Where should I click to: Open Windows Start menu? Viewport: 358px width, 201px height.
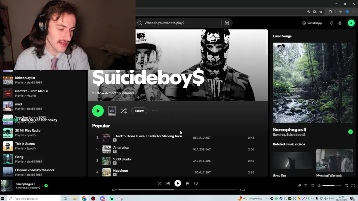point(3,198)
